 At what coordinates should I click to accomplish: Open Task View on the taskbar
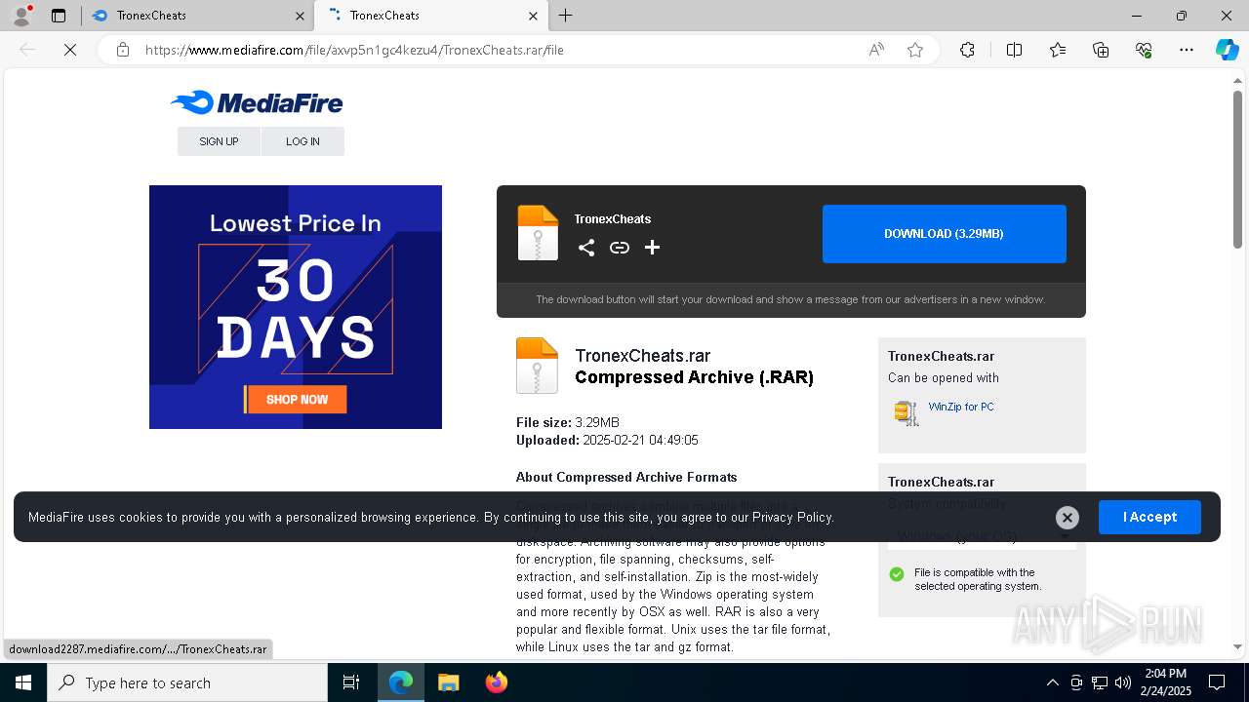click(351, 682)
